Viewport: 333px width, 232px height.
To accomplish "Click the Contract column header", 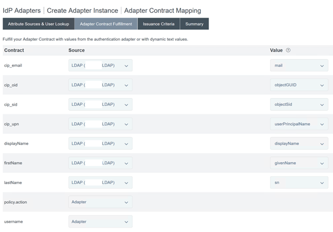I will click(14, 50).
